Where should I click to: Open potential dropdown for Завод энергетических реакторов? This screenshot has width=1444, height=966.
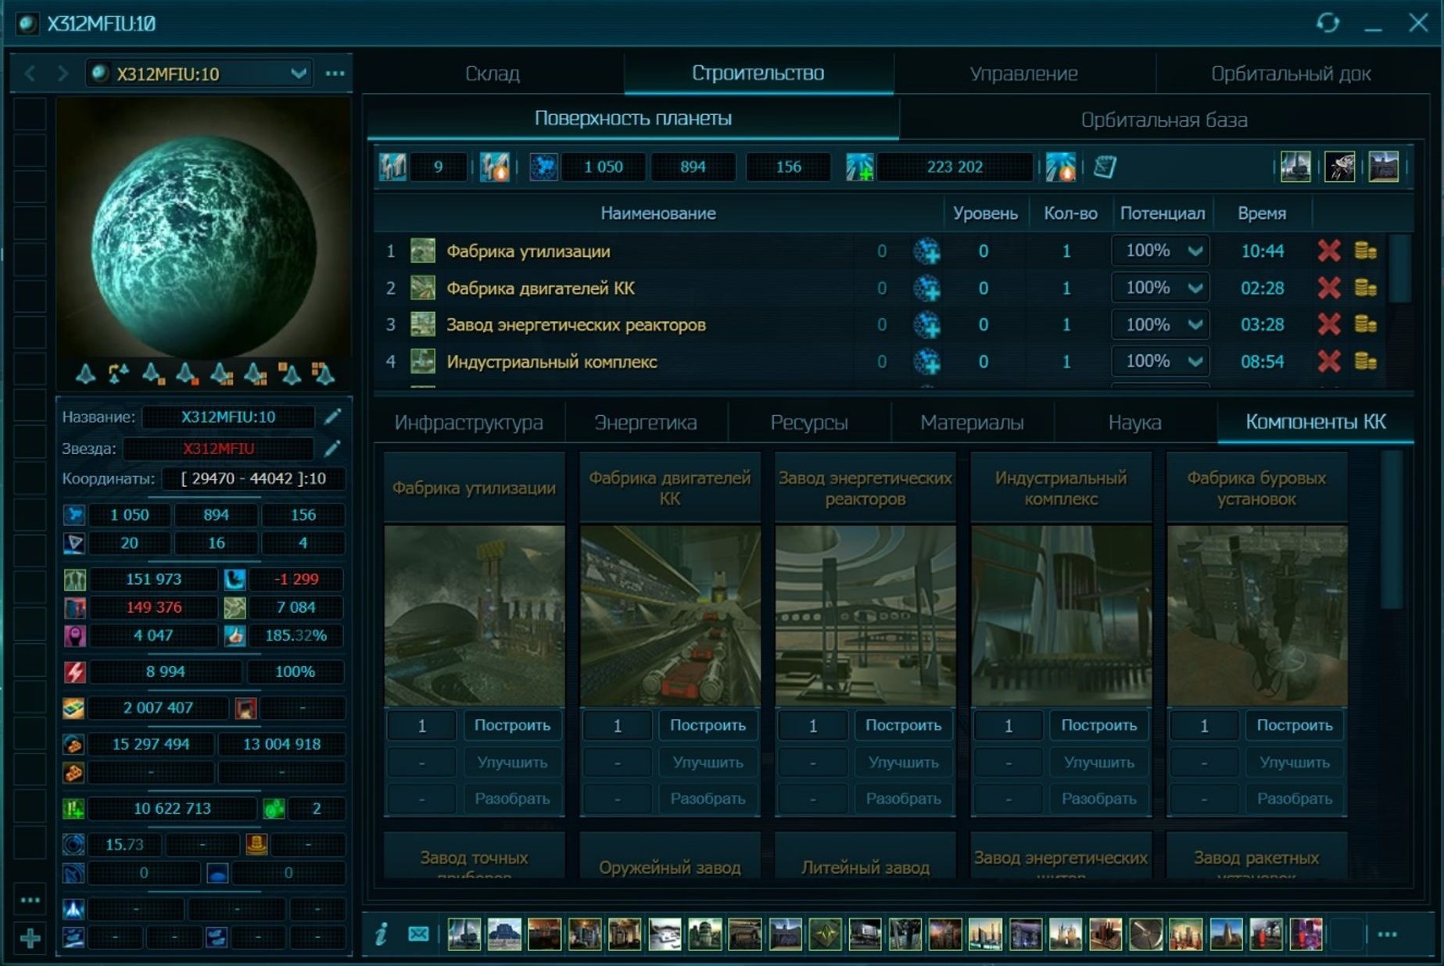(x=1195, y=324)
